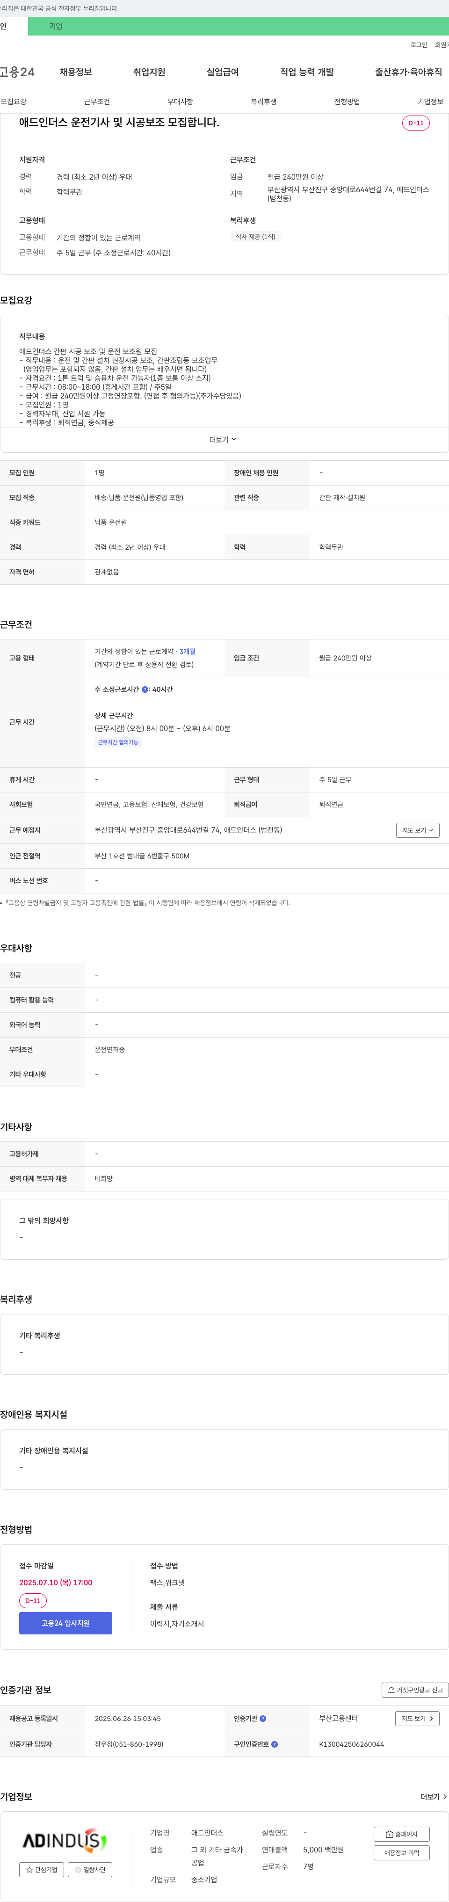The image size is (449, 1902).
Task: Select 팩스,워크넷 application method text
Action: [x=167, y=1583]
